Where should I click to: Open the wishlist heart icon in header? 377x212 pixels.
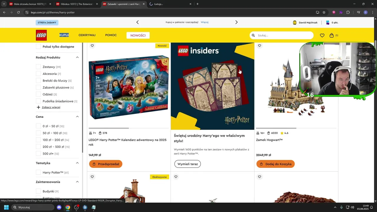point(322,35)
